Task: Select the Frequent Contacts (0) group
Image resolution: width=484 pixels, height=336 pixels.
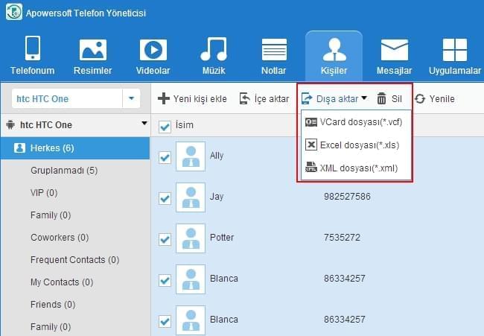Action: (74, 260)
